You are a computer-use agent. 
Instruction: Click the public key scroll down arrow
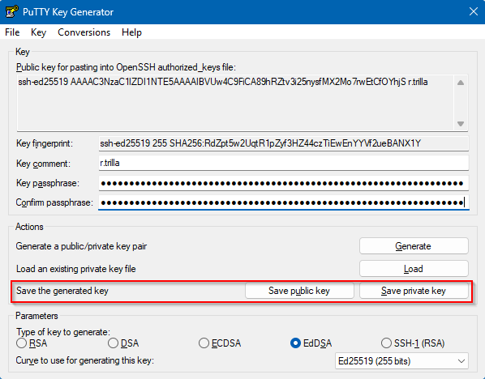point(461,124)
